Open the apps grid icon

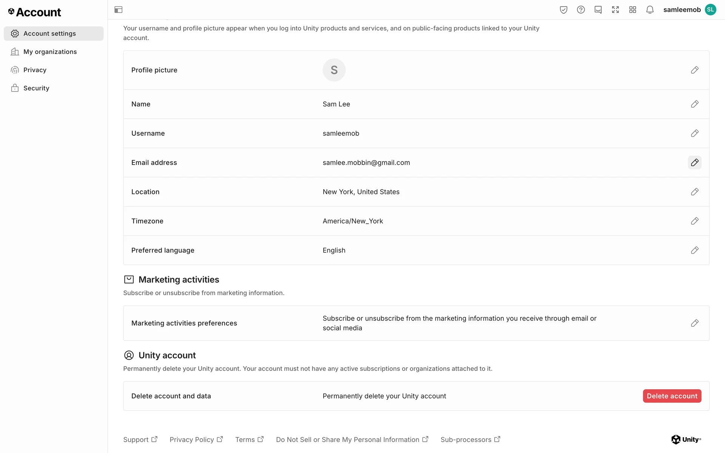click(633, 10)
